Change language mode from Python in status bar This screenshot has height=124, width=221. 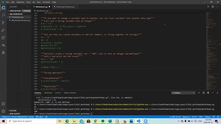208,117
